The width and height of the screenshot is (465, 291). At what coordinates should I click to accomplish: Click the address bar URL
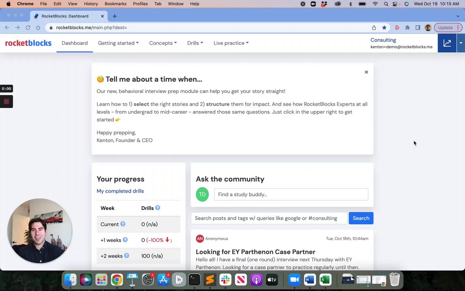point(91,28)
